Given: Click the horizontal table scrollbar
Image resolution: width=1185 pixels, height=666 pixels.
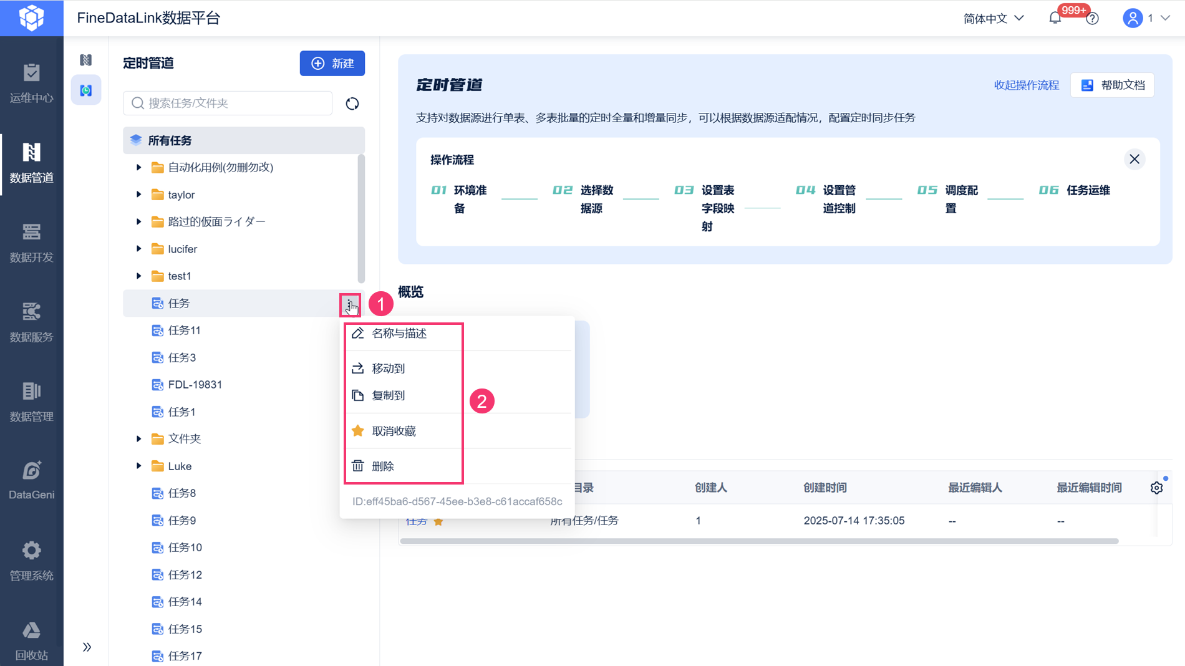Looking at the screenshot, I should pyautogui.click(x=759, y=541).
